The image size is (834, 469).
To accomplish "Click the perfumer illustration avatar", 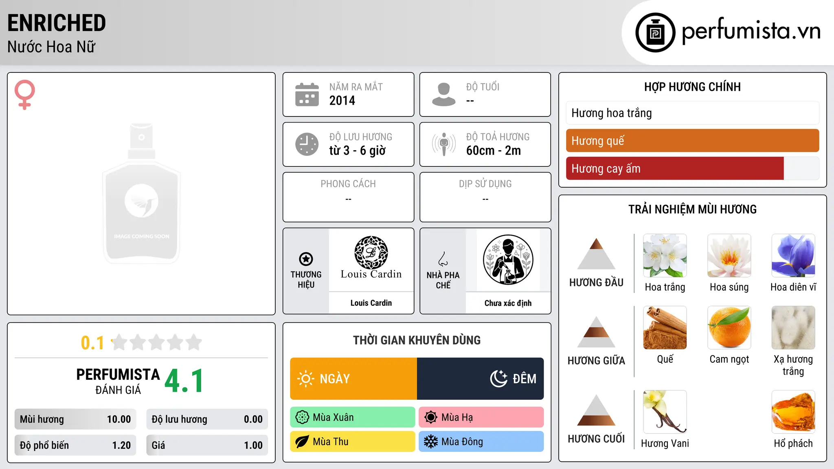I will coord(508,260).
